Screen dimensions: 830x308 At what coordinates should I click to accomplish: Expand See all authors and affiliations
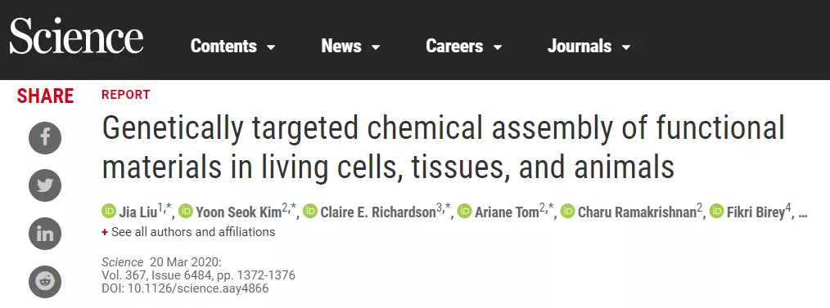(x=188, y=232)
